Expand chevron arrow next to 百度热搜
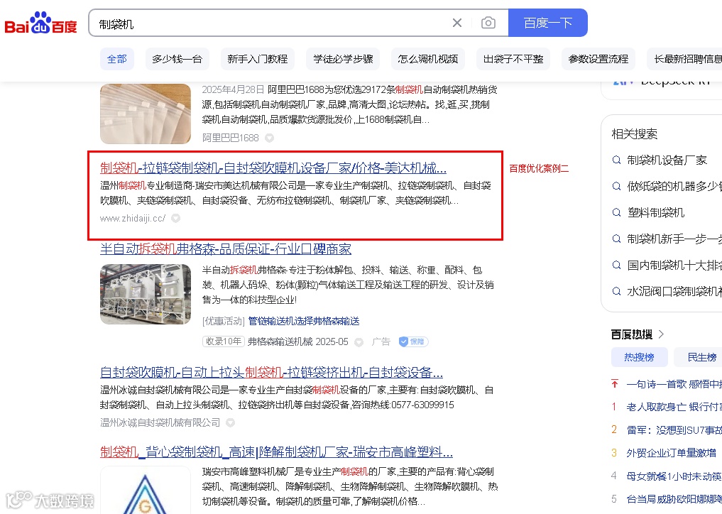Image resolution: width=722 pixels, height=514 pixels. point(661,334)
